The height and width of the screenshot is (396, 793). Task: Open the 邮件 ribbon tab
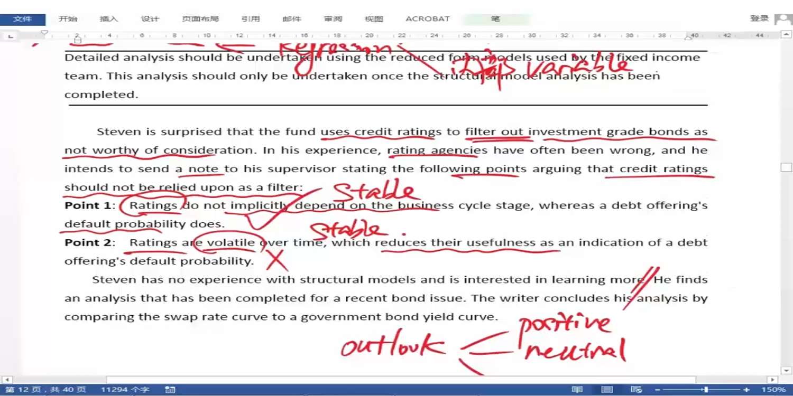(292, 19)
